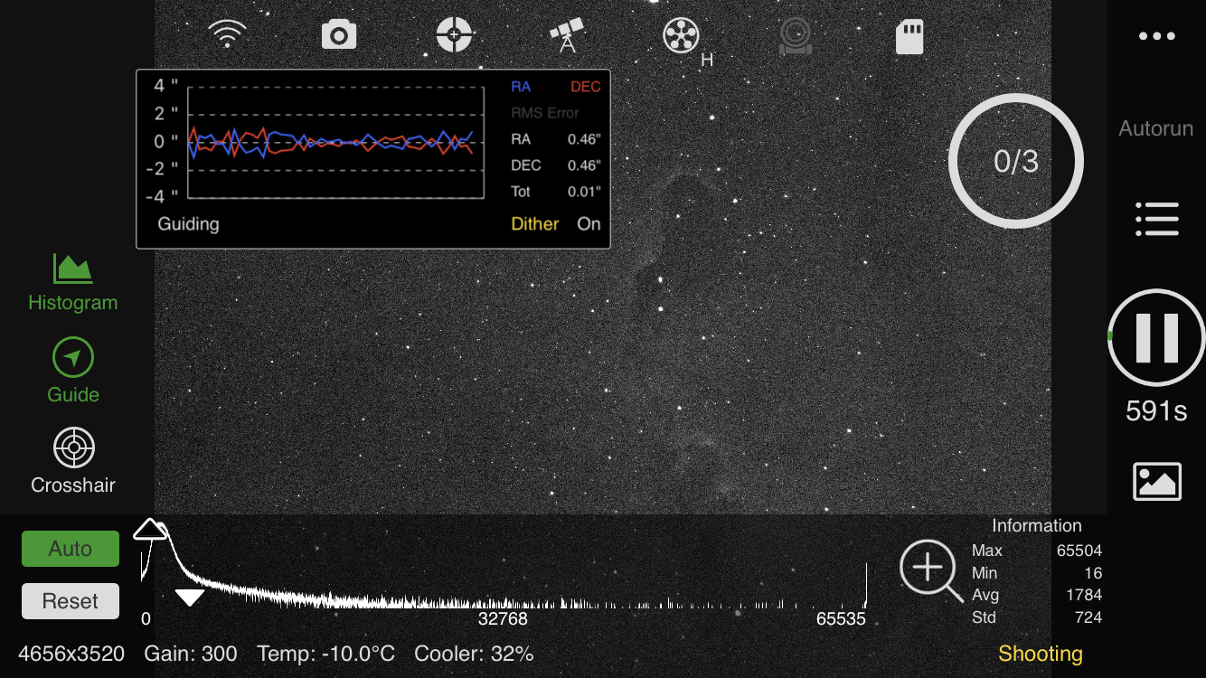Open the main camera settings icon
Image resolution: width=1206 pixels, height=678 pixels.
[x=339, y=35]
